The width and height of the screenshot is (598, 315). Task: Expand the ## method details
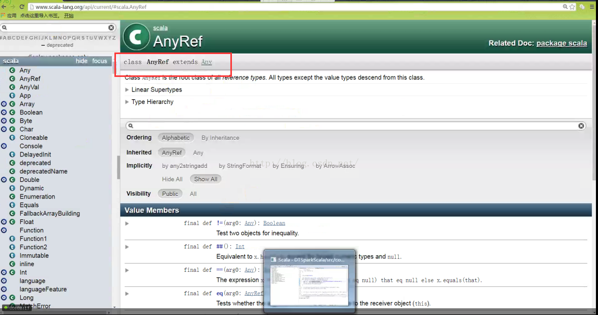(127, 247)
